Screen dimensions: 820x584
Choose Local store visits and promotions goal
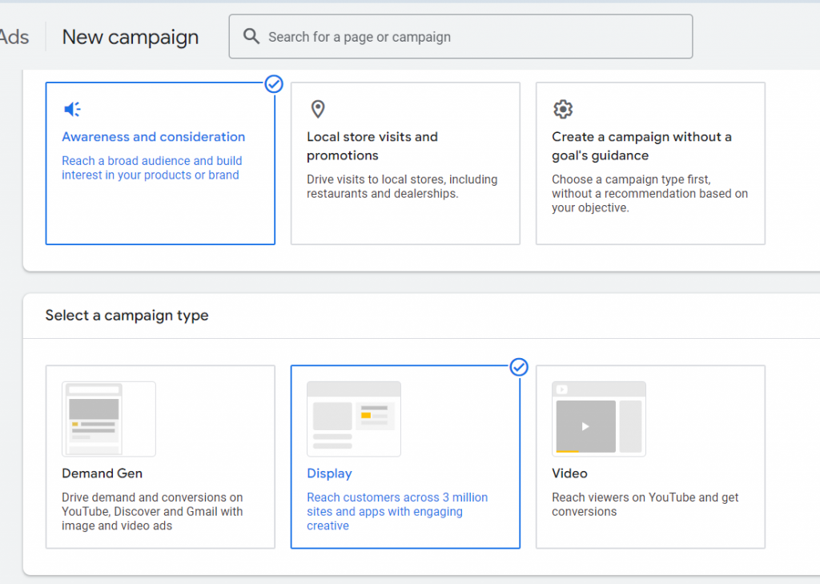tap(405, 163)
